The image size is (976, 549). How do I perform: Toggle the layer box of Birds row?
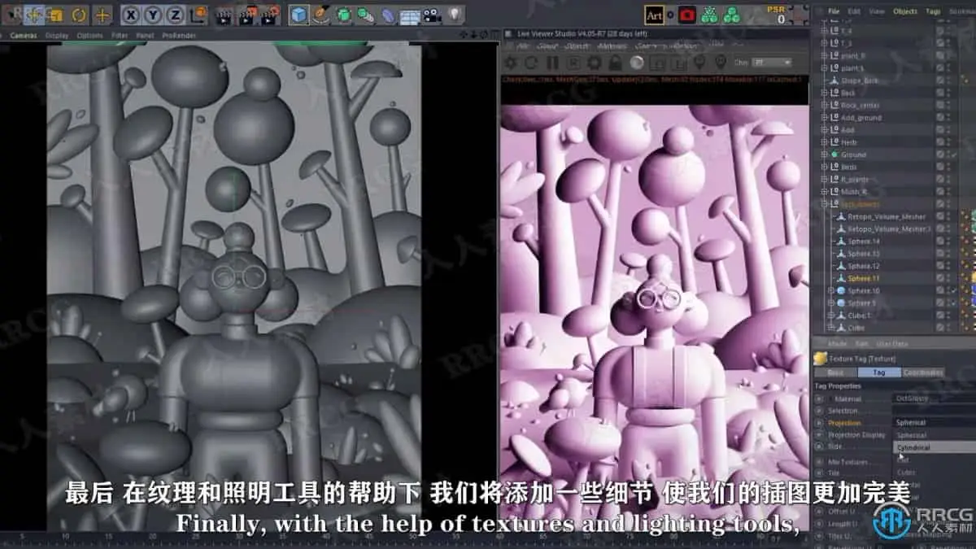pos(939,167)
